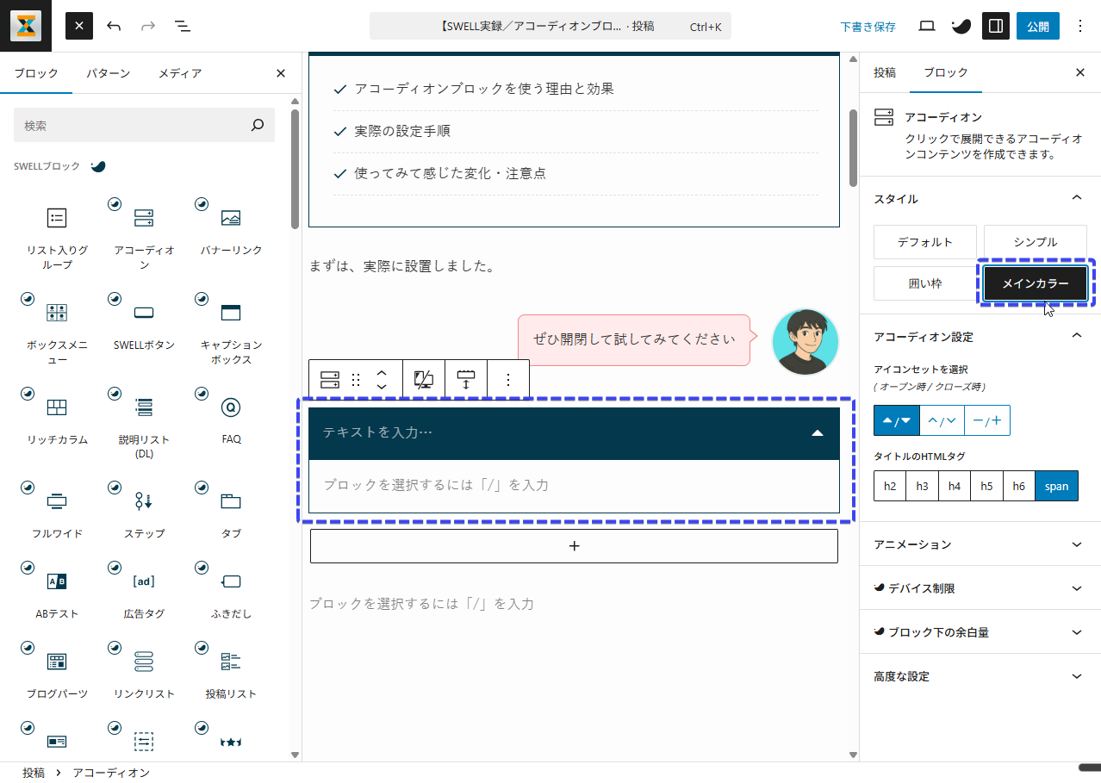Open block options three-dot menu
This screenshot has height=783, width=1101.
(508, 380)
